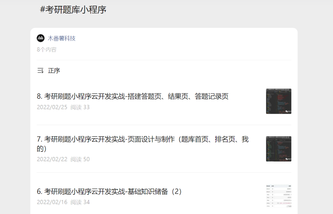Click the #考研题库小程序 topic heading
333x214 pixels.
click(73, 10)
